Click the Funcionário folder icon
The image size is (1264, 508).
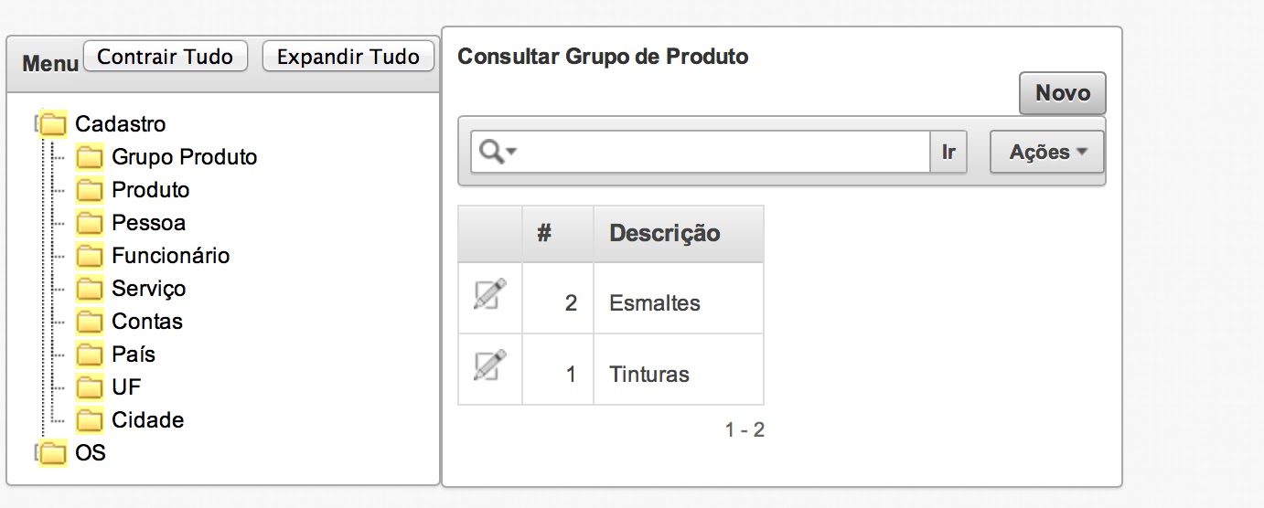point(89,256)
